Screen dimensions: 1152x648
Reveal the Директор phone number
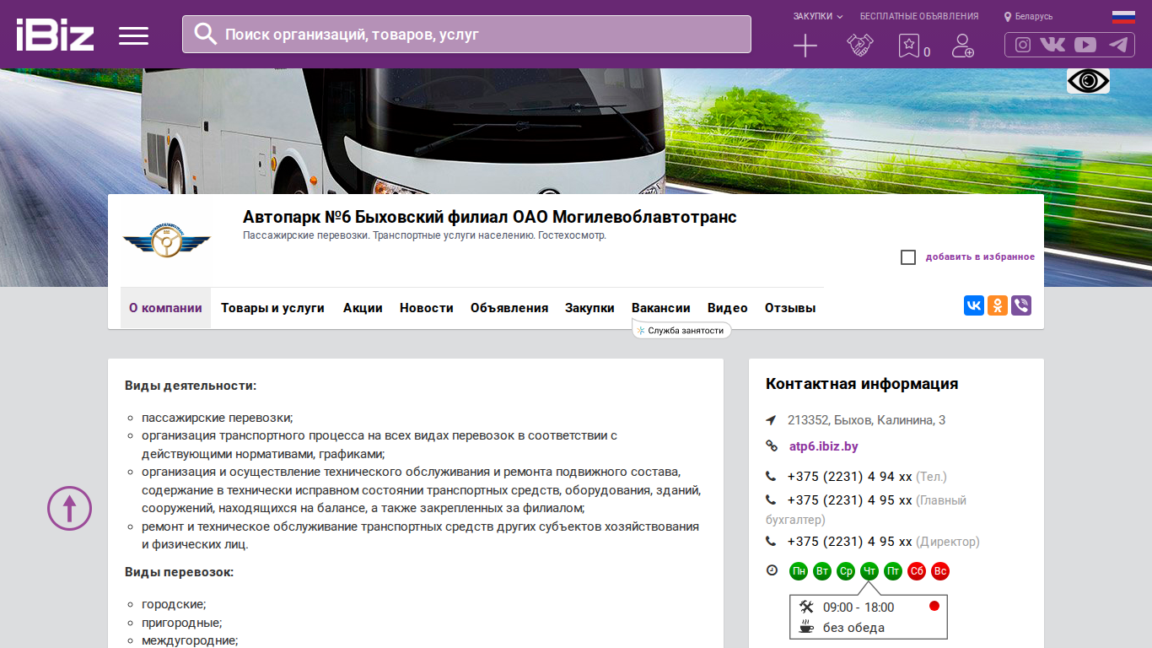pyautogui.click(x=850, y=542)
